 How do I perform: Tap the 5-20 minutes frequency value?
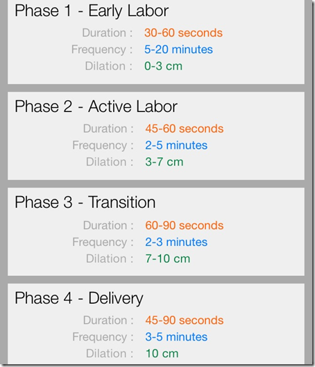pos(178,49)
